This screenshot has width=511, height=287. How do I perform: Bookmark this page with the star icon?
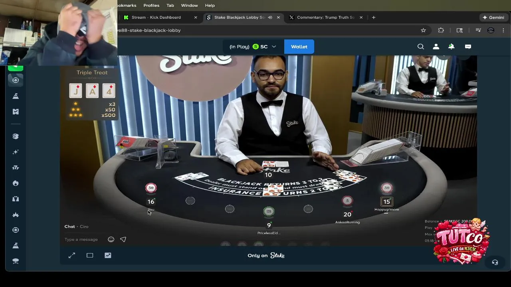pyautogui.click(x=423, y=30)
